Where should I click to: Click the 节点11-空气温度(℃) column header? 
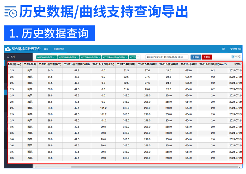(x=50, y=64)
